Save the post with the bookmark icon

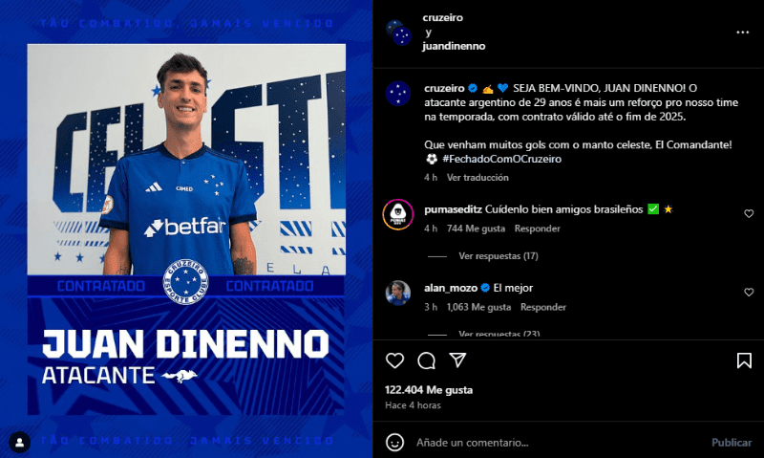(744, 360)
